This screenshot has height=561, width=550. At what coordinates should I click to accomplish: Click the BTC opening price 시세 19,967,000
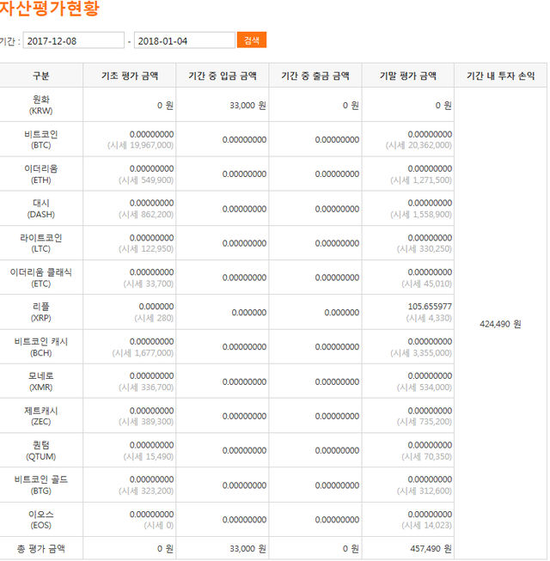(x=140, y=145)
